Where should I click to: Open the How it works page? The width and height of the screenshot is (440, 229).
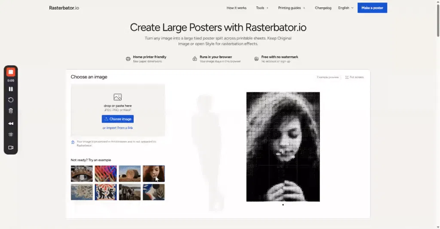(x=236, y=8)
